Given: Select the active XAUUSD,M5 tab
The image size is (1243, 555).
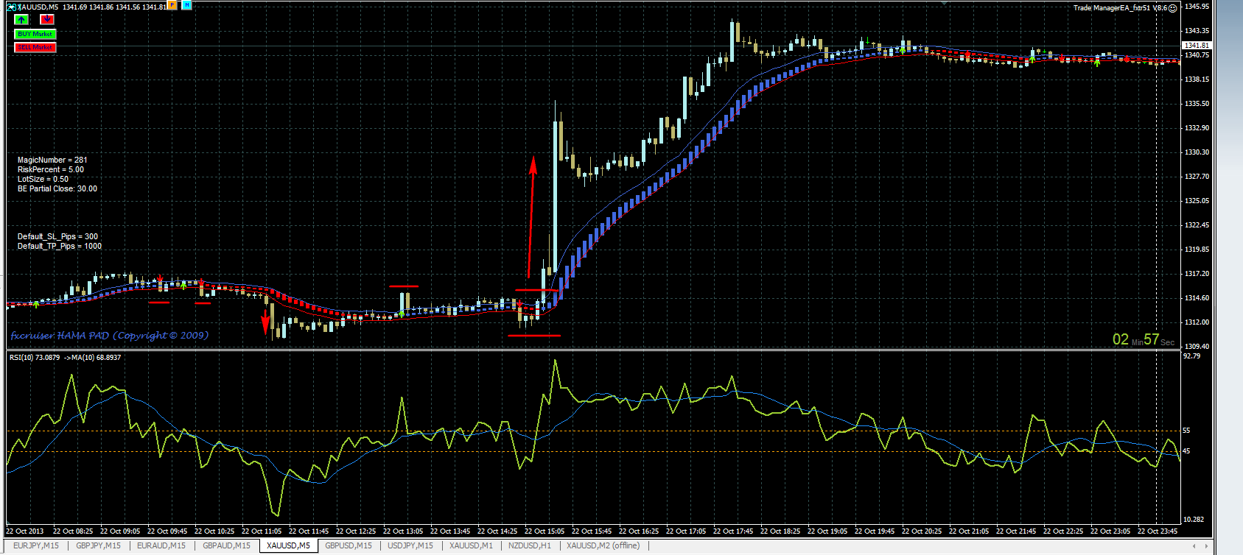Looking at the screenshot, I should pyautogui.click(x=288, y=545).
